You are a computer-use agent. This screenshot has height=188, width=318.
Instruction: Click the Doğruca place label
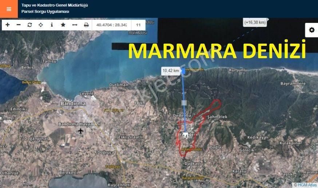[106, 153]
